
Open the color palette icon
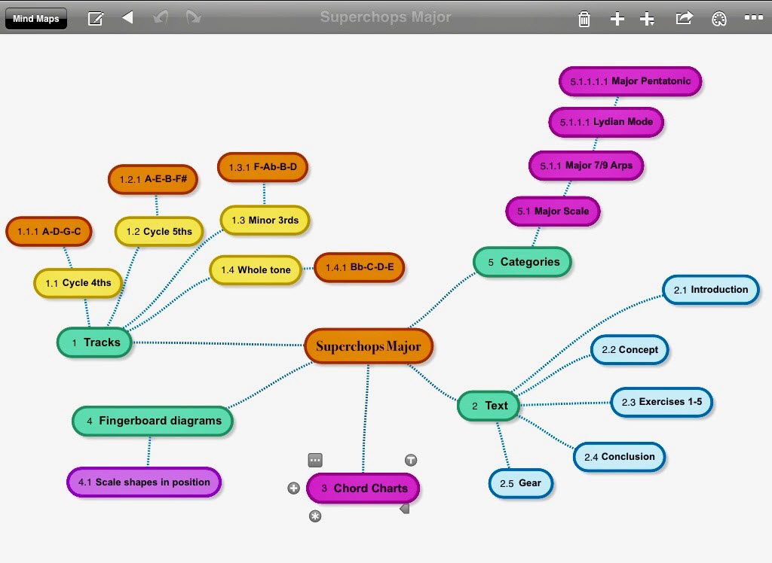718,18
